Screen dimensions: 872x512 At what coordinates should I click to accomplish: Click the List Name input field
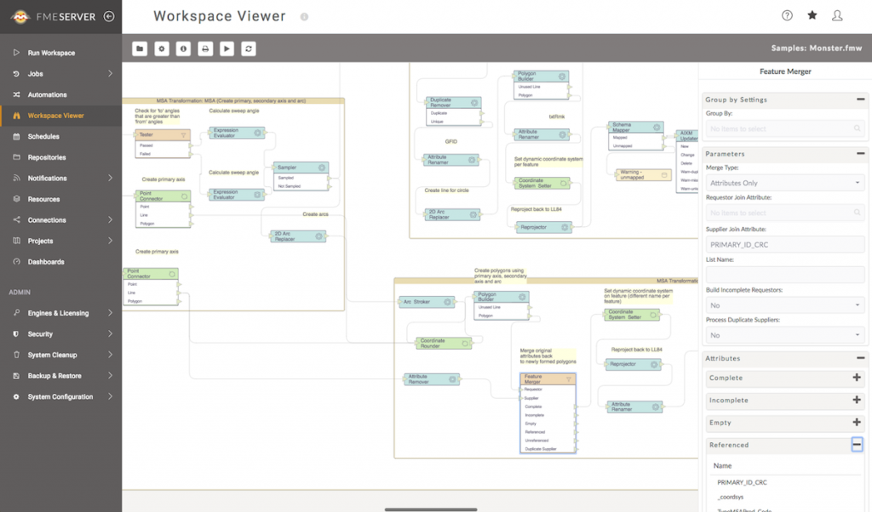[784, 275]
